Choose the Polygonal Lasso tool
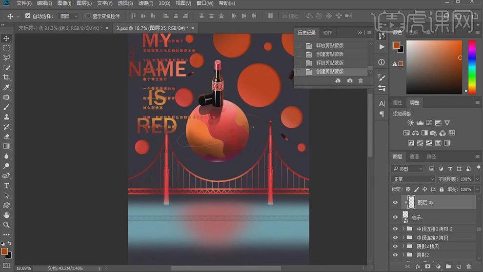The image size is (483, 272). [6, 58]
